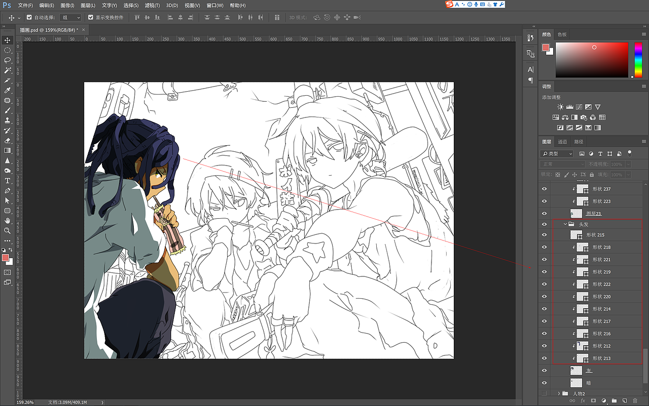Delete layer using the trash icon

click(635, 401)
